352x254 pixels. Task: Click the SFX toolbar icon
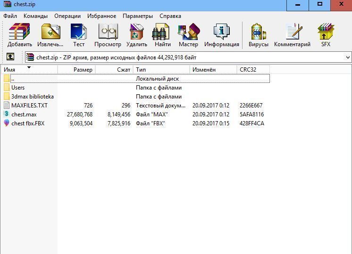pos(326,32)
